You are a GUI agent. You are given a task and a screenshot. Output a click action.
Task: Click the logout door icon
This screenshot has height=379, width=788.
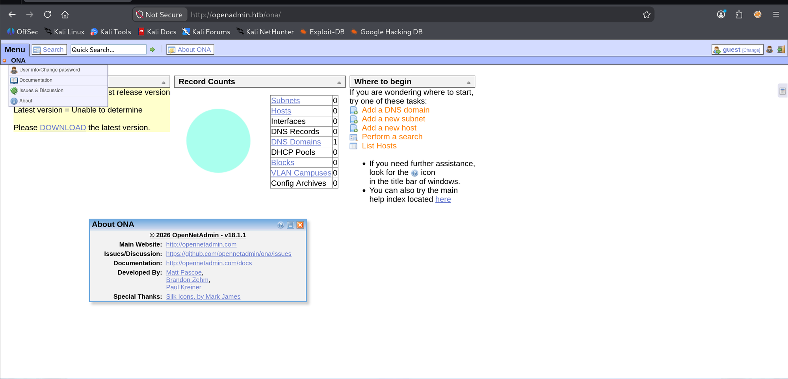tap(781, 49)
